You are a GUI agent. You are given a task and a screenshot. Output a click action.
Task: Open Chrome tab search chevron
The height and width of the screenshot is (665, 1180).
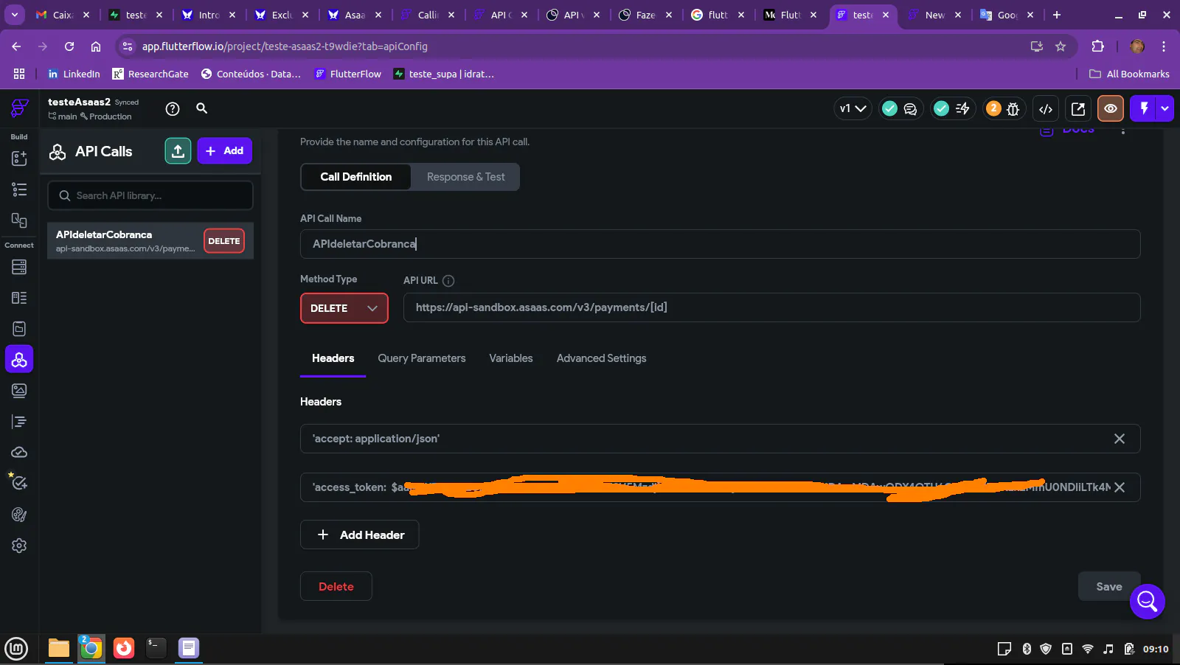pos(15,15)
